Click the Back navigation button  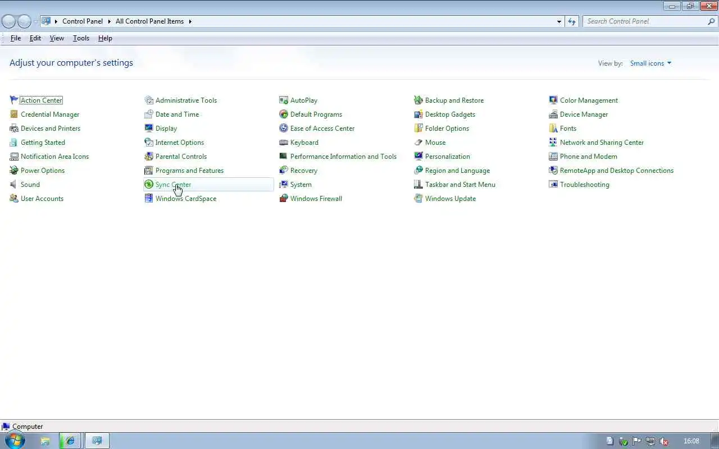(x=8, y=21)
